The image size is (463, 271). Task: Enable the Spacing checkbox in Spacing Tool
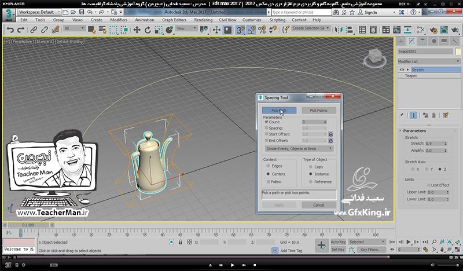267,128
